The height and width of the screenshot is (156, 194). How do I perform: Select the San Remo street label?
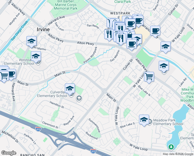coord(93,26)
